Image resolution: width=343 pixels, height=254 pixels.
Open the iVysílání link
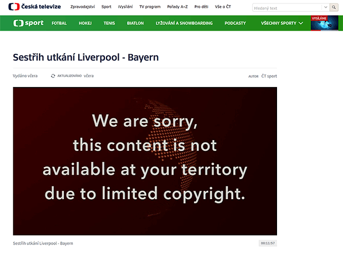tap(125, 7)
